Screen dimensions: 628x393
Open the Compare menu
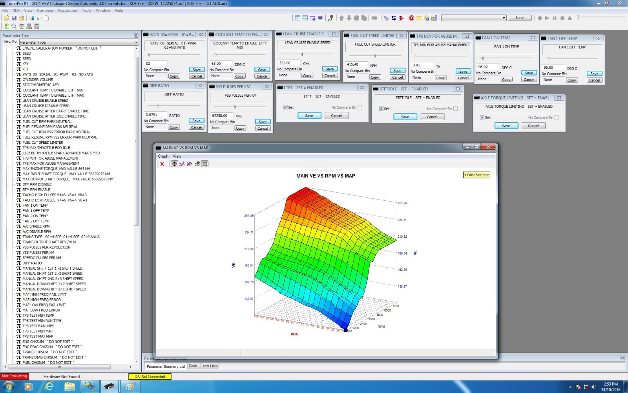pos(45,11)
